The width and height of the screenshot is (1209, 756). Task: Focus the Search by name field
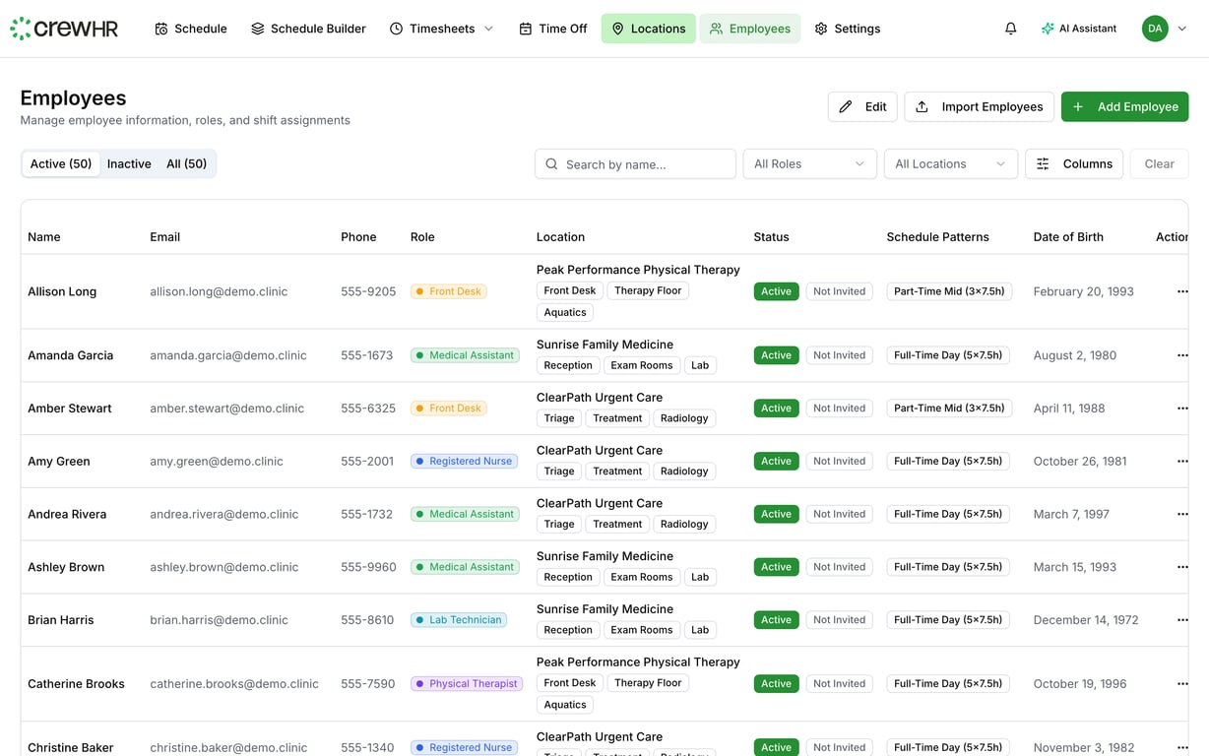coord(635,163)
